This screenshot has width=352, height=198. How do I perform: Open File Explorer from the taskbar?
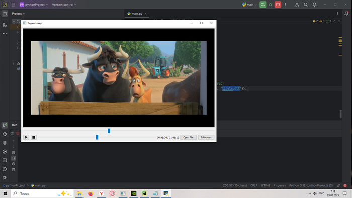click(79, 193)
